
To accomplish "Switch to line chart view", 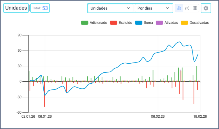I will coord(187,8).
